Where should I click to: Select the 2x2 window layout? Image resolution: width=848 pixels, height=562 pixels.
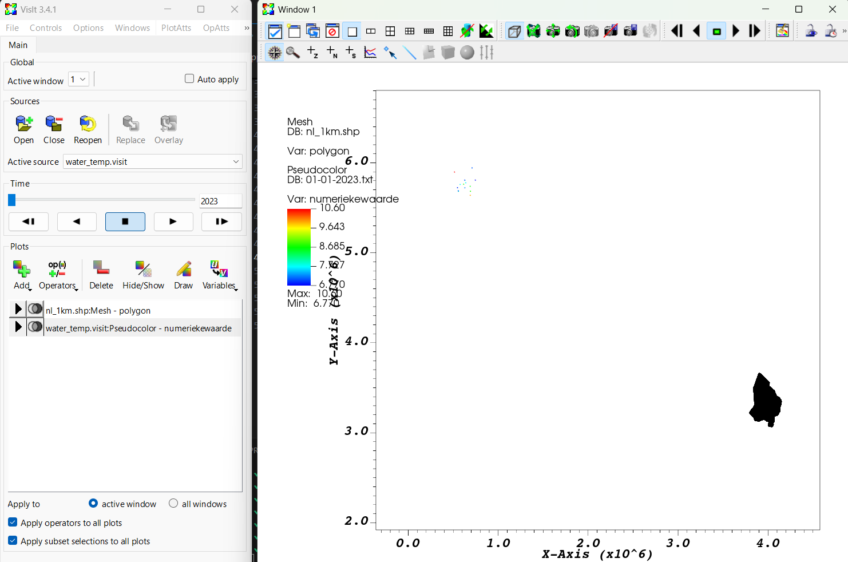point(390,31)
